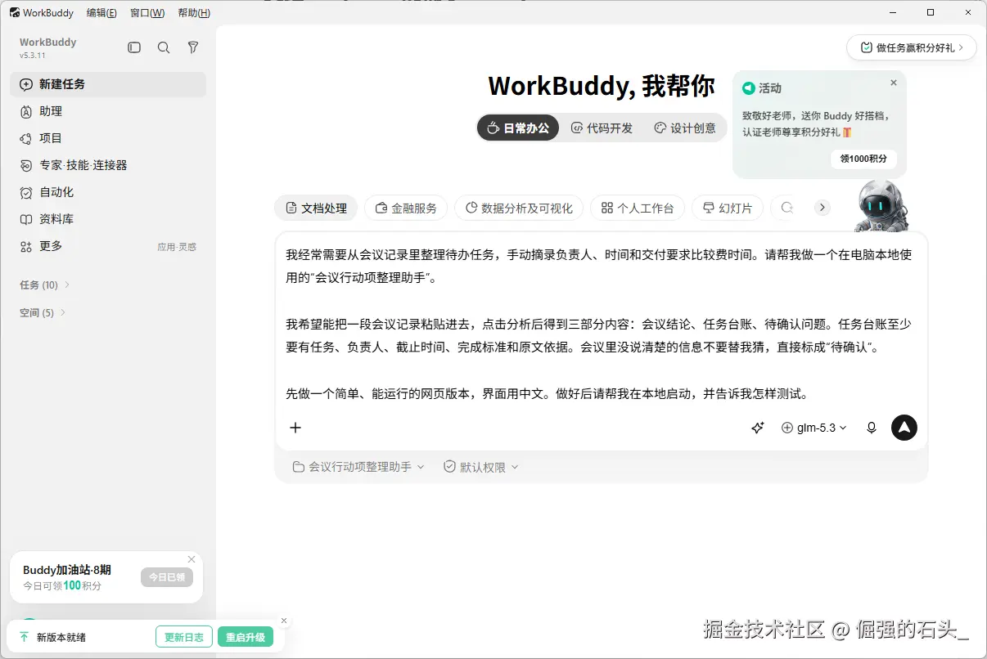The image size is (987, 659).
Task: Click the v5.3.11 version text
Action: pyautogui.click(x=33, y=56)
